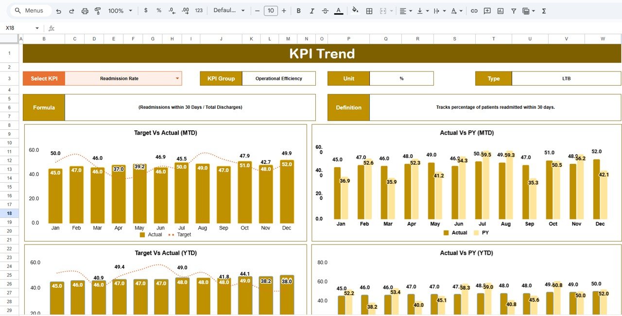Open the 123 number format menu
622x316 pixels.
point(199,11)
